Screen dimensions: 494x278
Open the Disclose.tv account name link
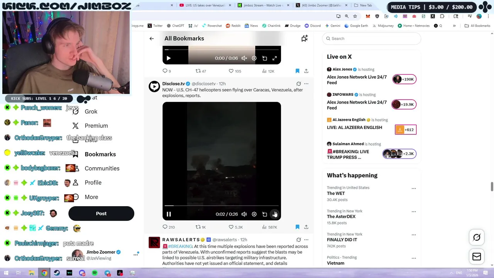pos(173,84)
